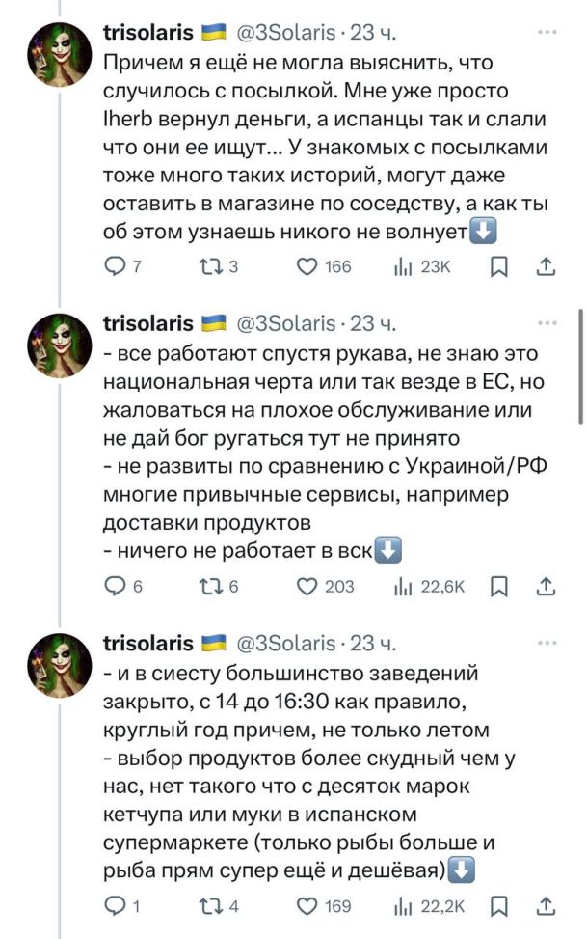The height and width of the screenshot is (939, 587).
Task: Click the scrollbar on the right edge
Action: [x=579, y=367]
